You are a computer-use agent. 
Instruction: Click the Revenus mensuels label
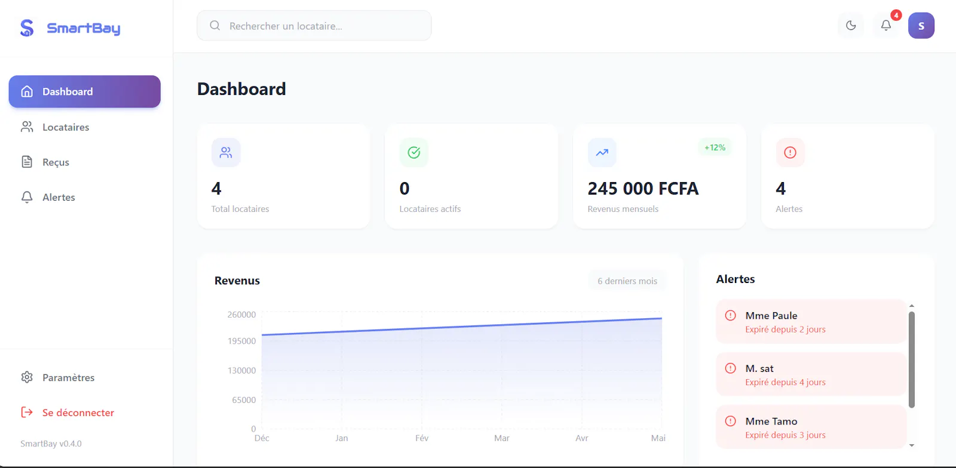pos(623,209)
